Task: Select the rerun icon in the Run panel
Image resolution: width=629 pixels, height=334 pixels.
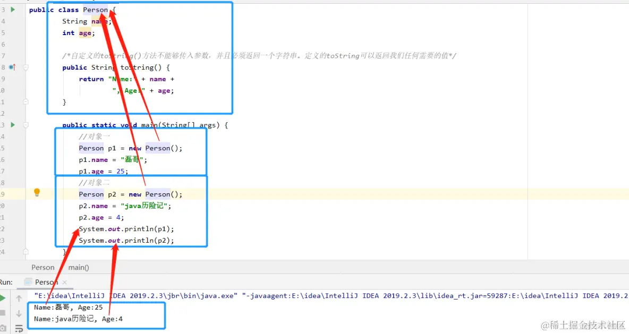Action: coord(3,297)
